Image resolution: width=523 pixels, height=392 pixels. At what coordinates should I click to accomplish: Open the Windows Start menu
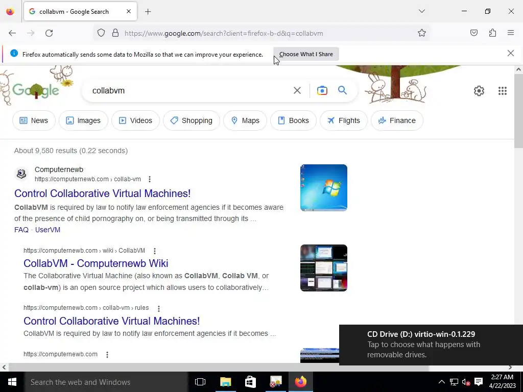[x=12, y=382]
